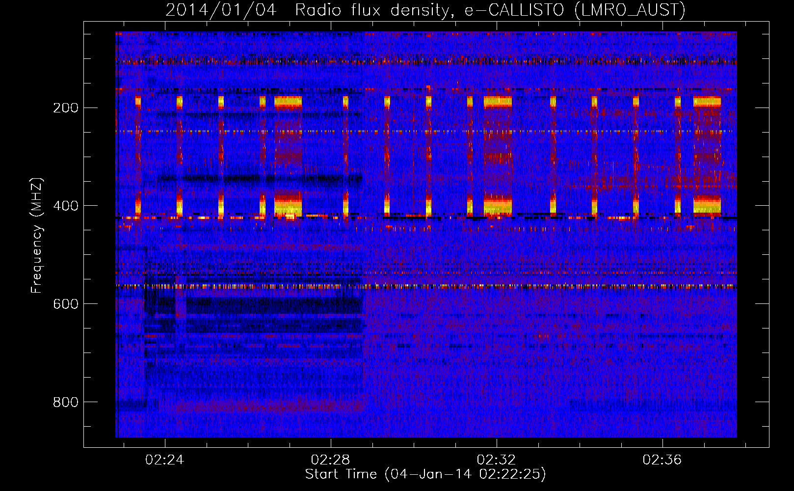
Task: Select the 400 frequency tick label
Action: coord(66,206)
